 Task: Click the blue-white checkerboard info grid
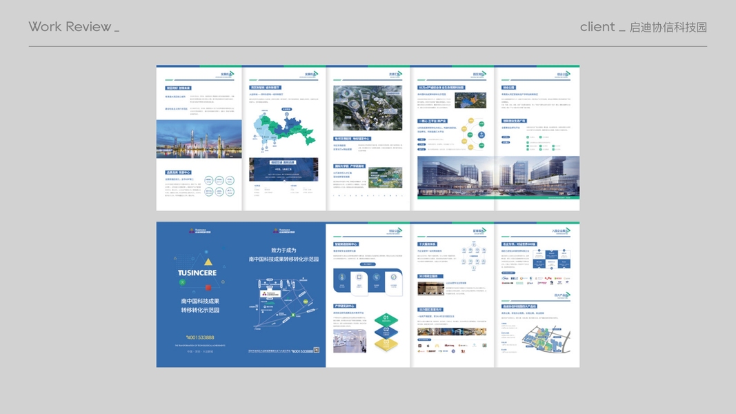550,259
